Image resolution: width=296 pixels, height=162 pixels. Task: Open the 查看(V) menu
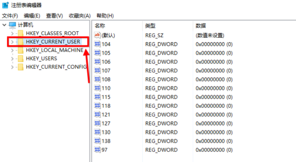[x=54, y=16]
